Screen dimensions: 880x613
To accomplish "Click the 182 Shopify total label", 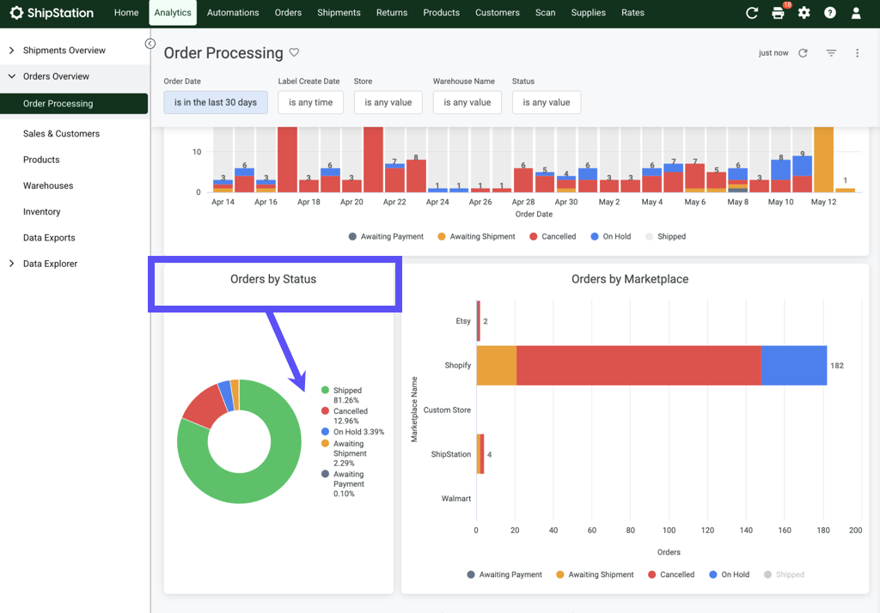I will [x=837, y=366].
